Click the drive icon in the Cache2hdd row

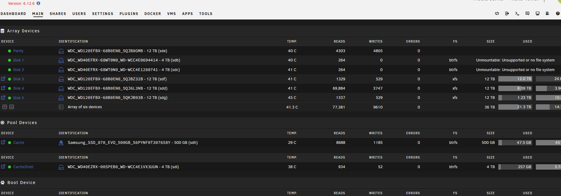click(61, 167)
